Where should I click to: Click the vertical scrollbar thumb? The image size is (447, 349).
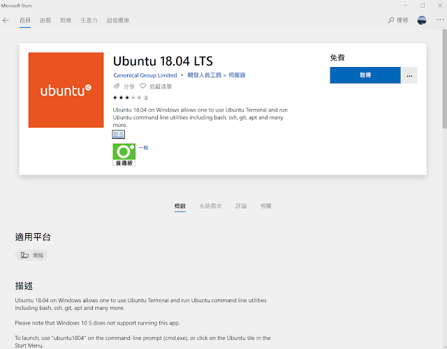pyautogui.click(x=444, y=79)
